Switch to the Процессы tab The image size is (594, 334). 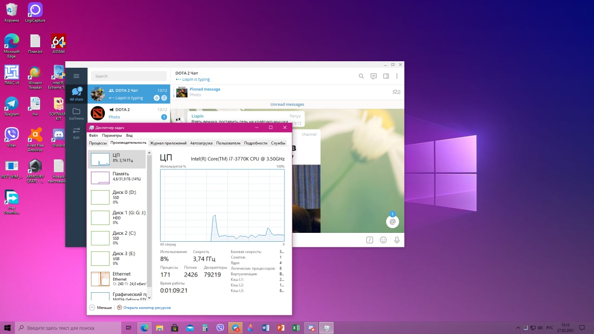point(98,143)
